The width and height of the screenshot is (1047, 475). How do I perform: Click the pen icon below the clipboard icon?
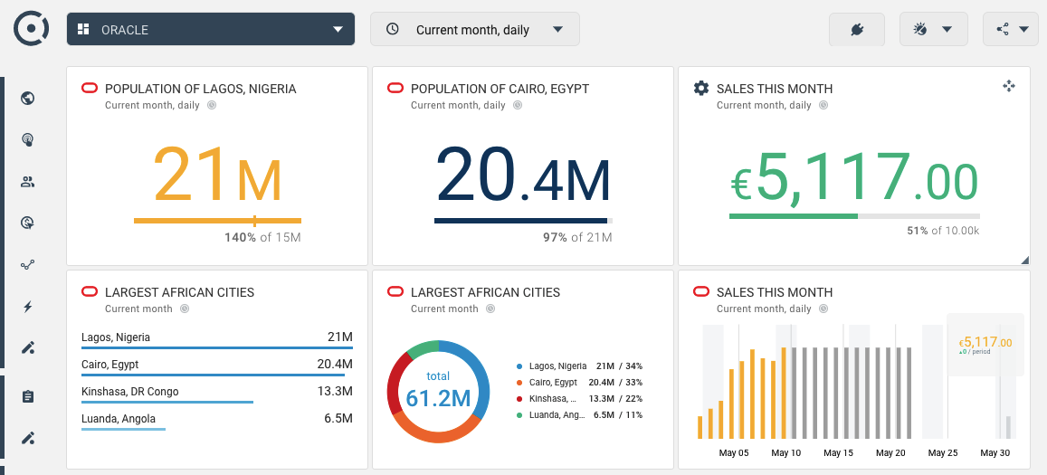pos(27,438)
